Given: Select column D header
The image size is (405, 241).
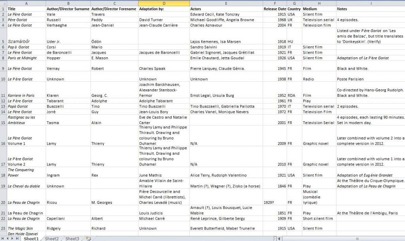Looking at the screenshot, I should 163,3.
